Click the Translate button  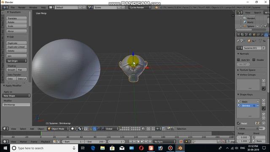[x=16, y=18]
